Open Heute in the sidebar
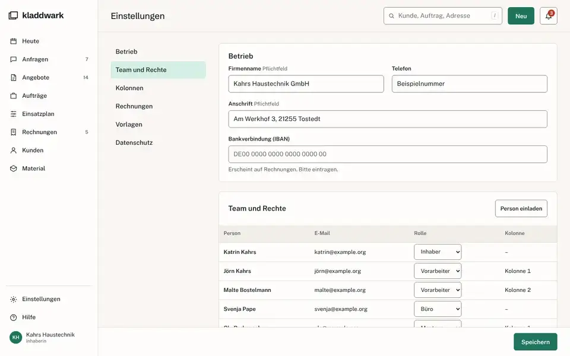 [x=48, y=41]
